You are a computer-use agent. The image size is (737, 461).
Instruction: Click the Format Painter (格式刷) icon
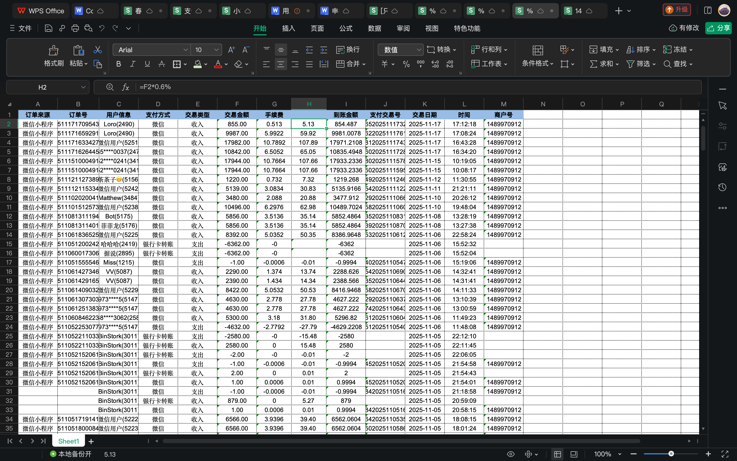(x=53, y=50)
